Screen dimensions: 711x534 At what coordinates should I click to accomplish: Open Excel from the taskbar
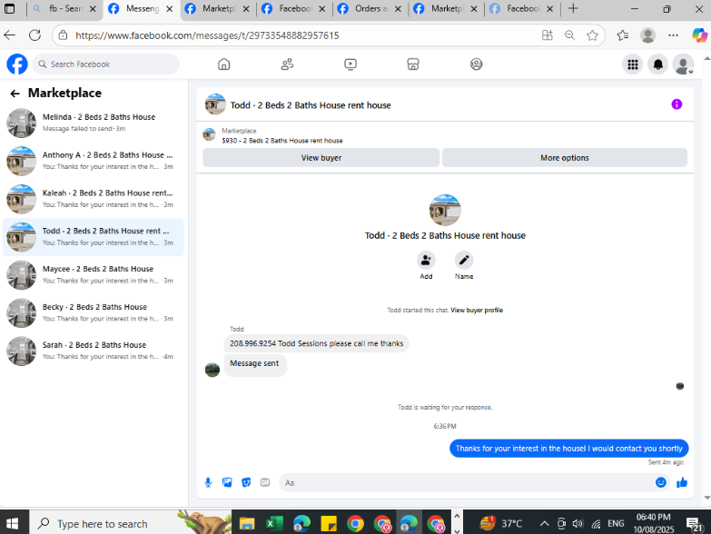pyautogui.click(x=274, y=524)
